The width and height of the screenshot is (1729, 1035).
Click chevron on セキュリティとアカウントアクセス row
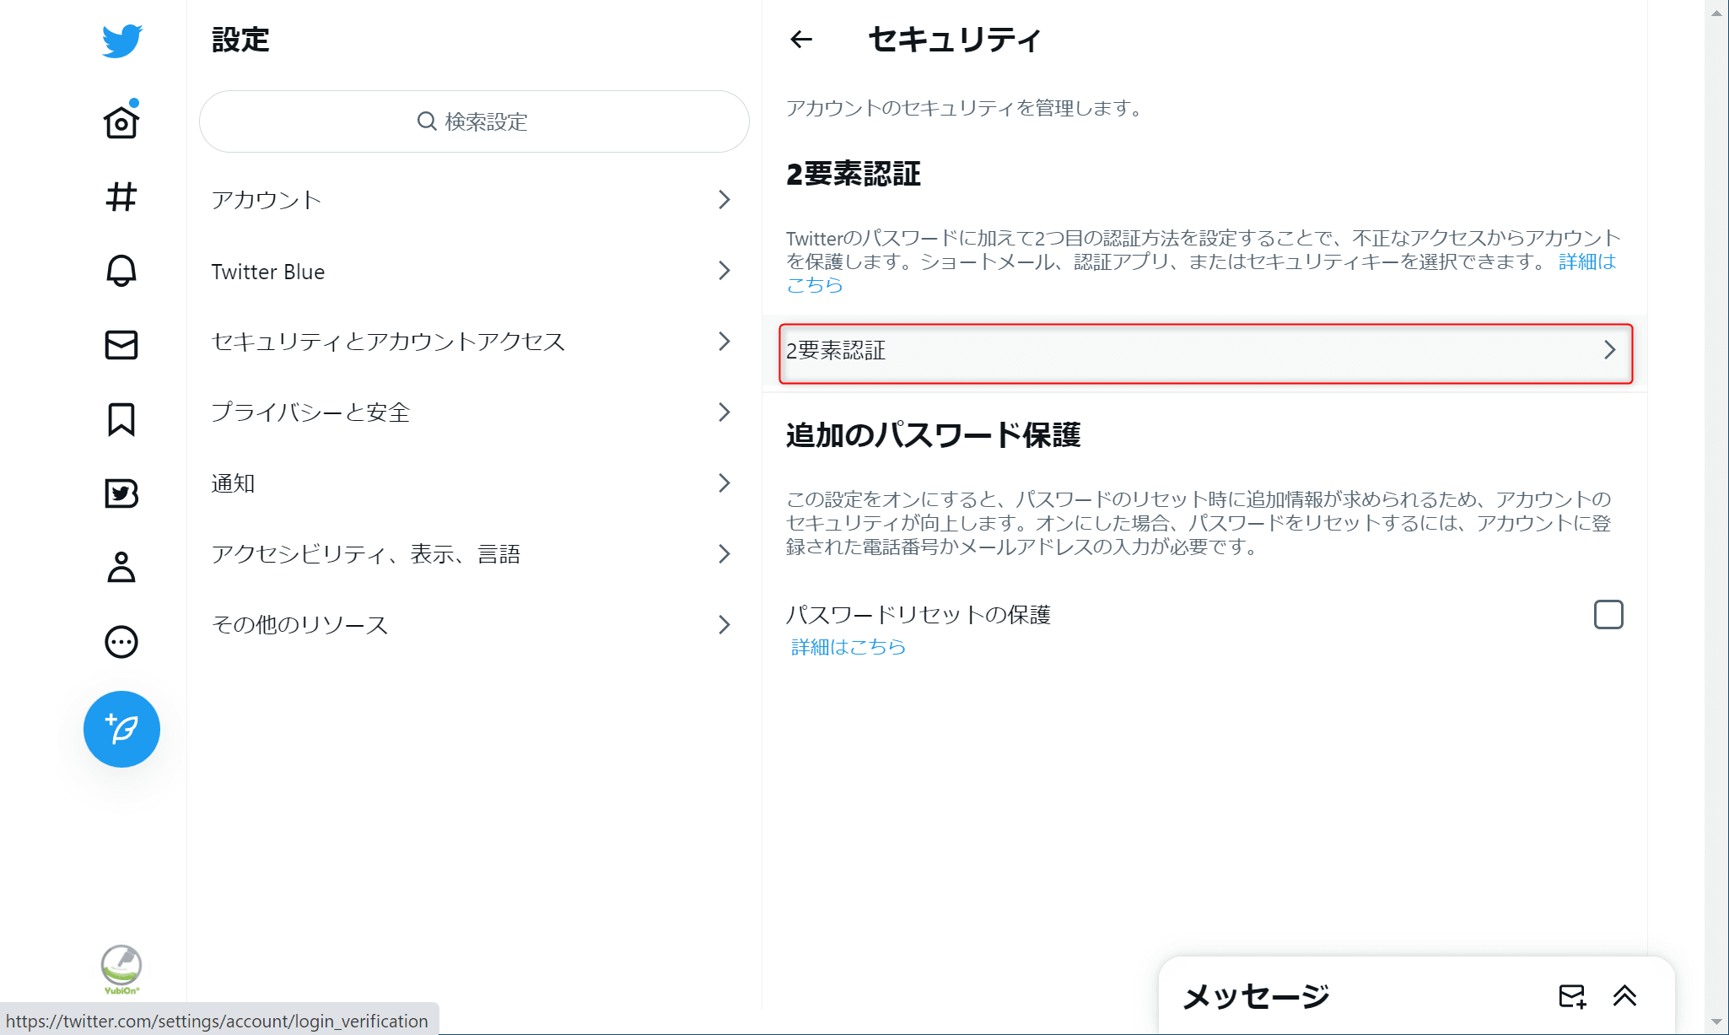click(724, 342)
